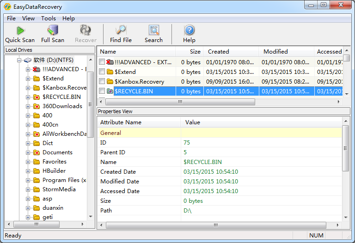The width and height of the screenshot is (355, 243).
Task: Click the Favorites folder icon in the tree
Action: point(37,162)
